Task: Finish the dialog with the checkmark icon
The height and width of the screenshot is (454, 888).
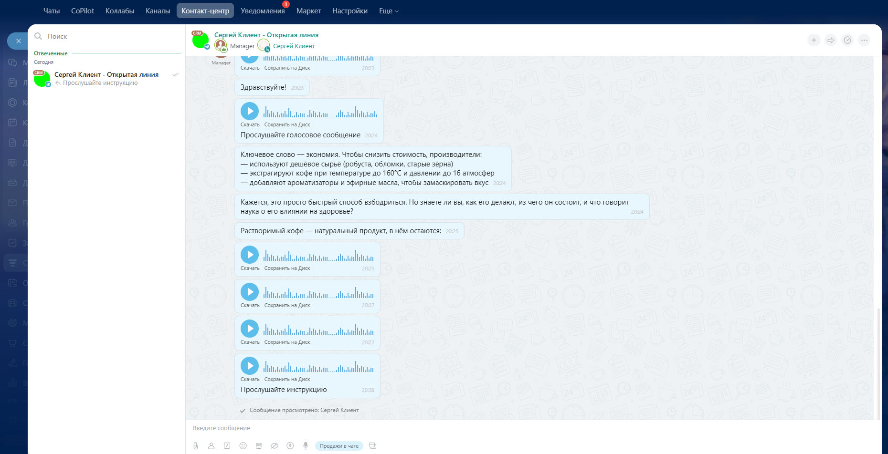Action: [x=847, y=40]
